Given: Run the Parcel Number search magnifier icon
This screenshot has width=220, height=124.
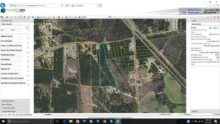Looking at the screenshot, I should point(28,43).
